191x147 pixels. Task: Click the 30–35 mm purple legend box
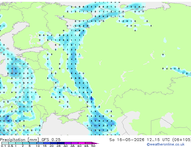[67, 143]
